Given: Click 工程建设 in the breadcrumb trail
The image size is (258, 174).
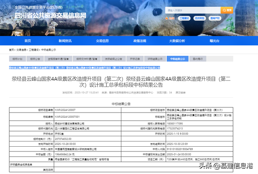Looking at the screenshot, I should (34, 50).
